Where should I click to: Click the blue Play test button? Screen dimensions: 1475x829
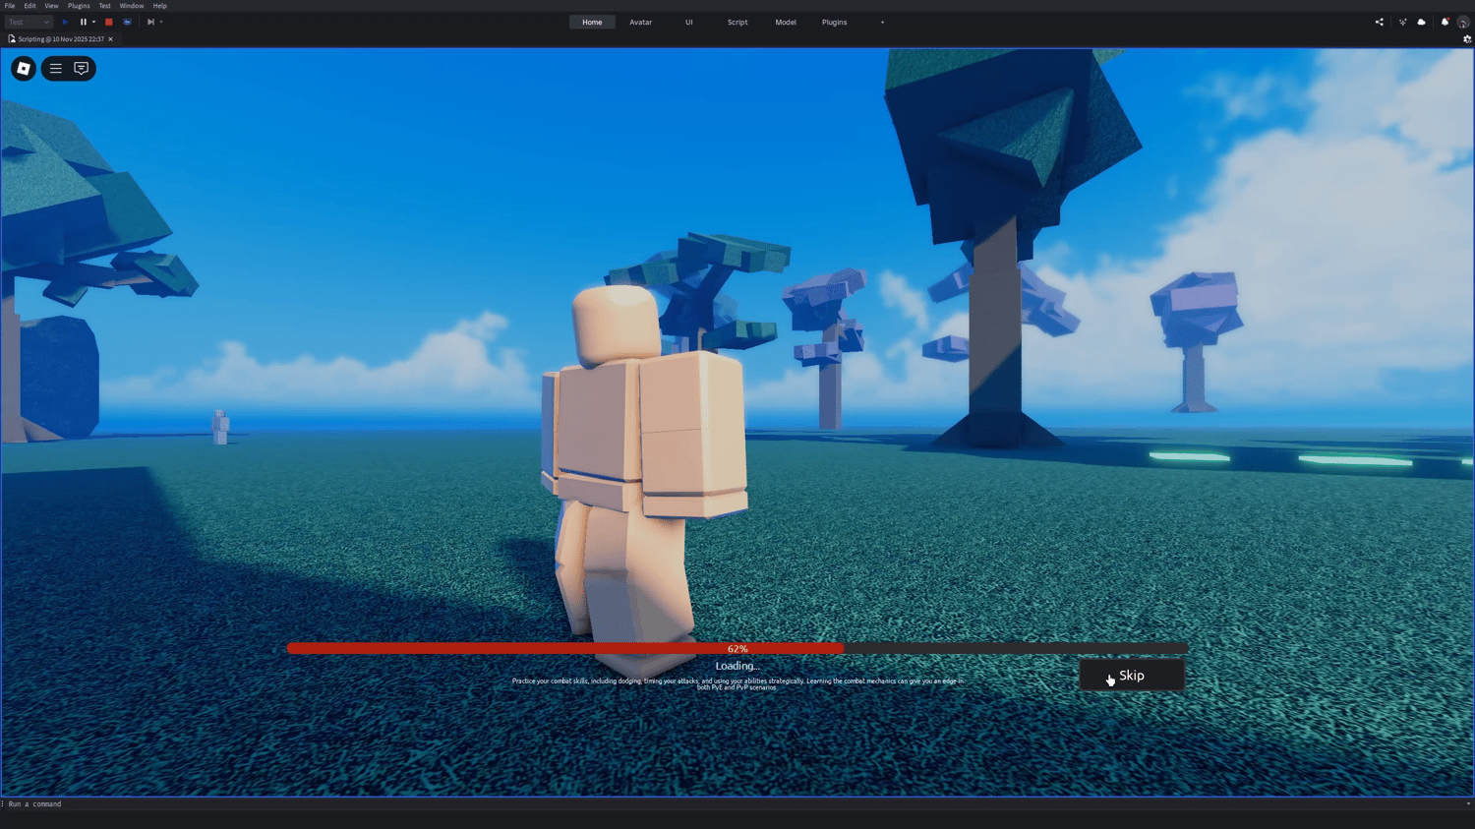66,22
